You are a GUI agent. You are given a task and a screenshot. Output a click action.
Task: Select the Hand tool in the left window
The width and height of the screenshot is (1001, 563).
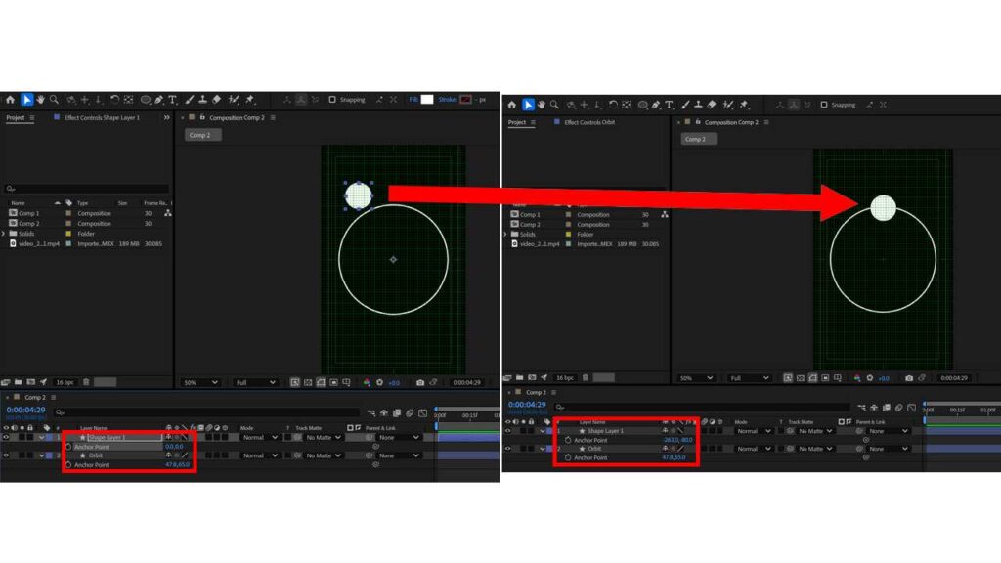(x=41, y=100)
